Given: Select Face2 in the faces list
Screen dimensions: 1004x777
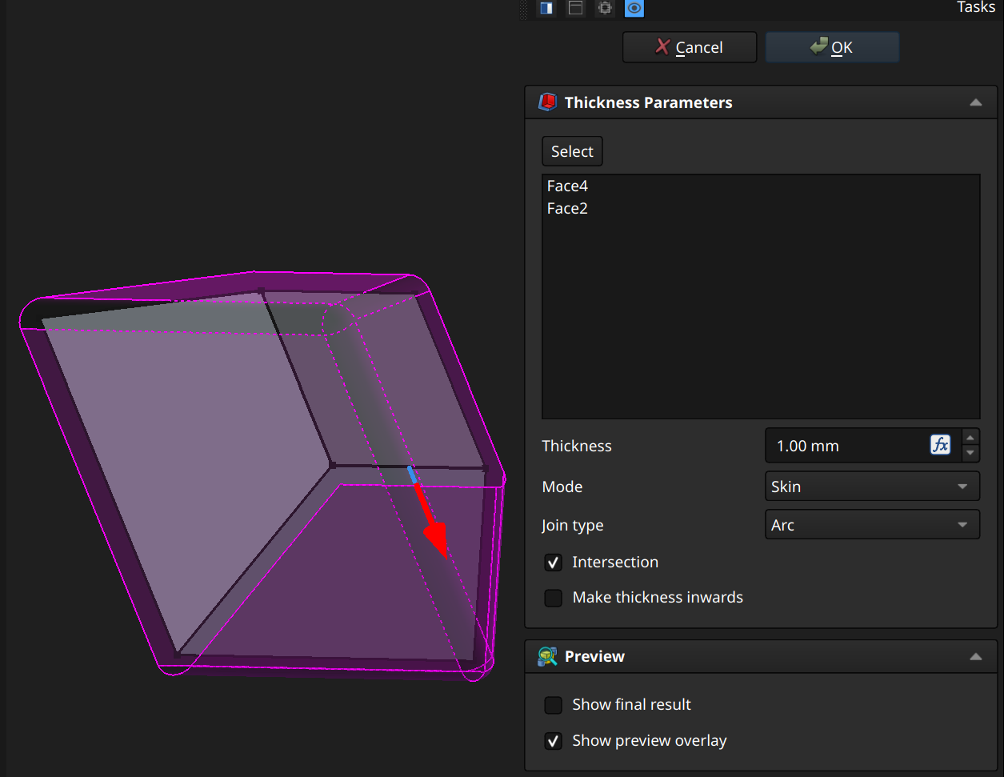Looking at the screenshot, I should 568,208.
